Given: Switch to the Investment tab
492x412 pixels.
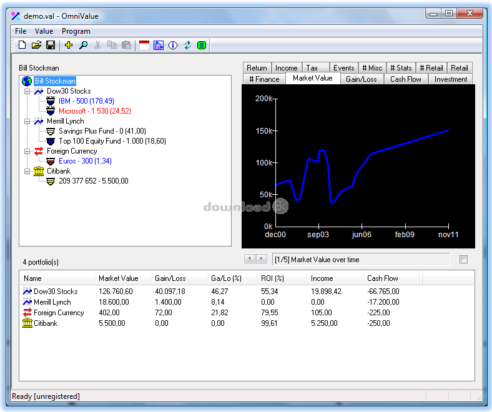Looking at the screenshot, I should [451, 79].
